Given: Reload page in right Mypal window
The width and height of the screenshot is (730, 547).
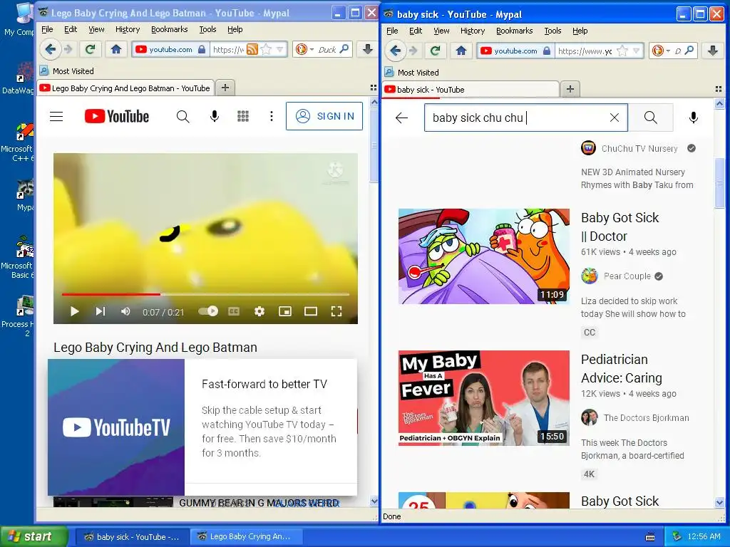Looking at the screenshot, I should [435, 51].
